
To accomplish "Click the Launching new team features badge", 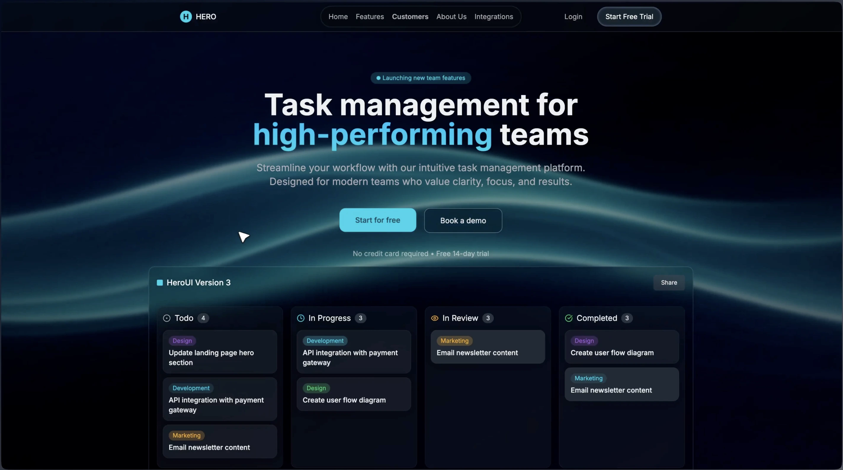I will (421, 78).
